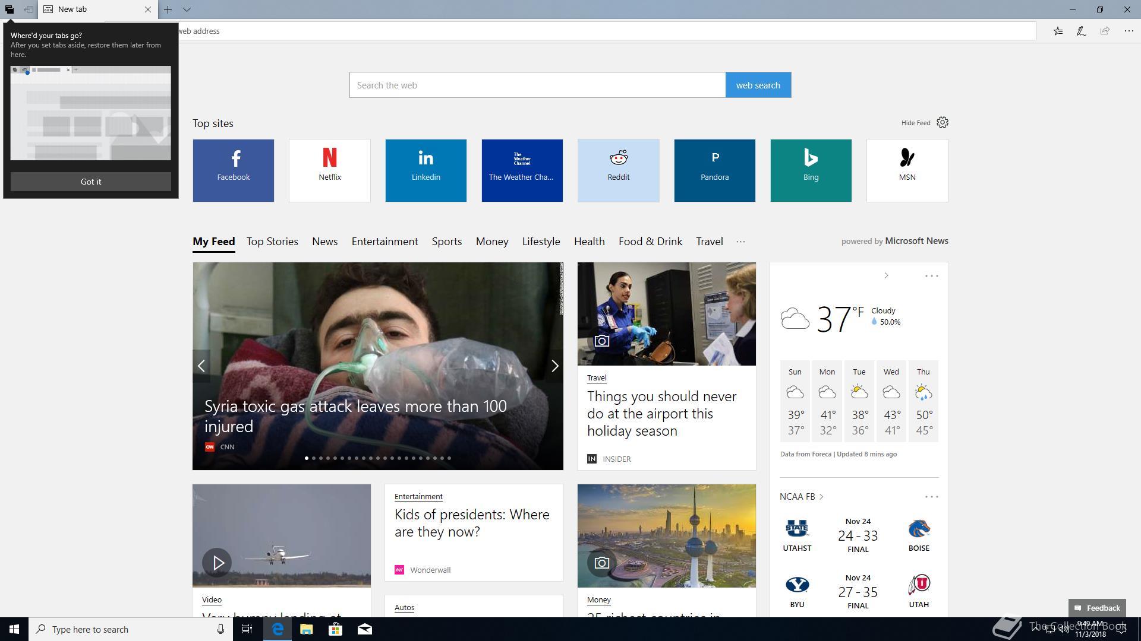Open File Explorer from taskbar

pyautogui.click(x=307, y=629)
